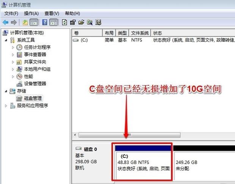Click the Refresh toolbar icon
This screenshot has width=235, height=184.
tap(64, 22)
